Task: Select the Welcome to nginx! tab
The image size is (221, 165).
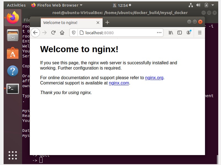Action: (x=72, y=23)
